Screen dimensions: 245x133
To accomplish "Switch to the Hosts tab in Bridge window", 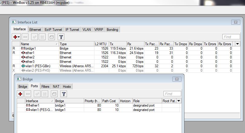I will pos(67,86).
